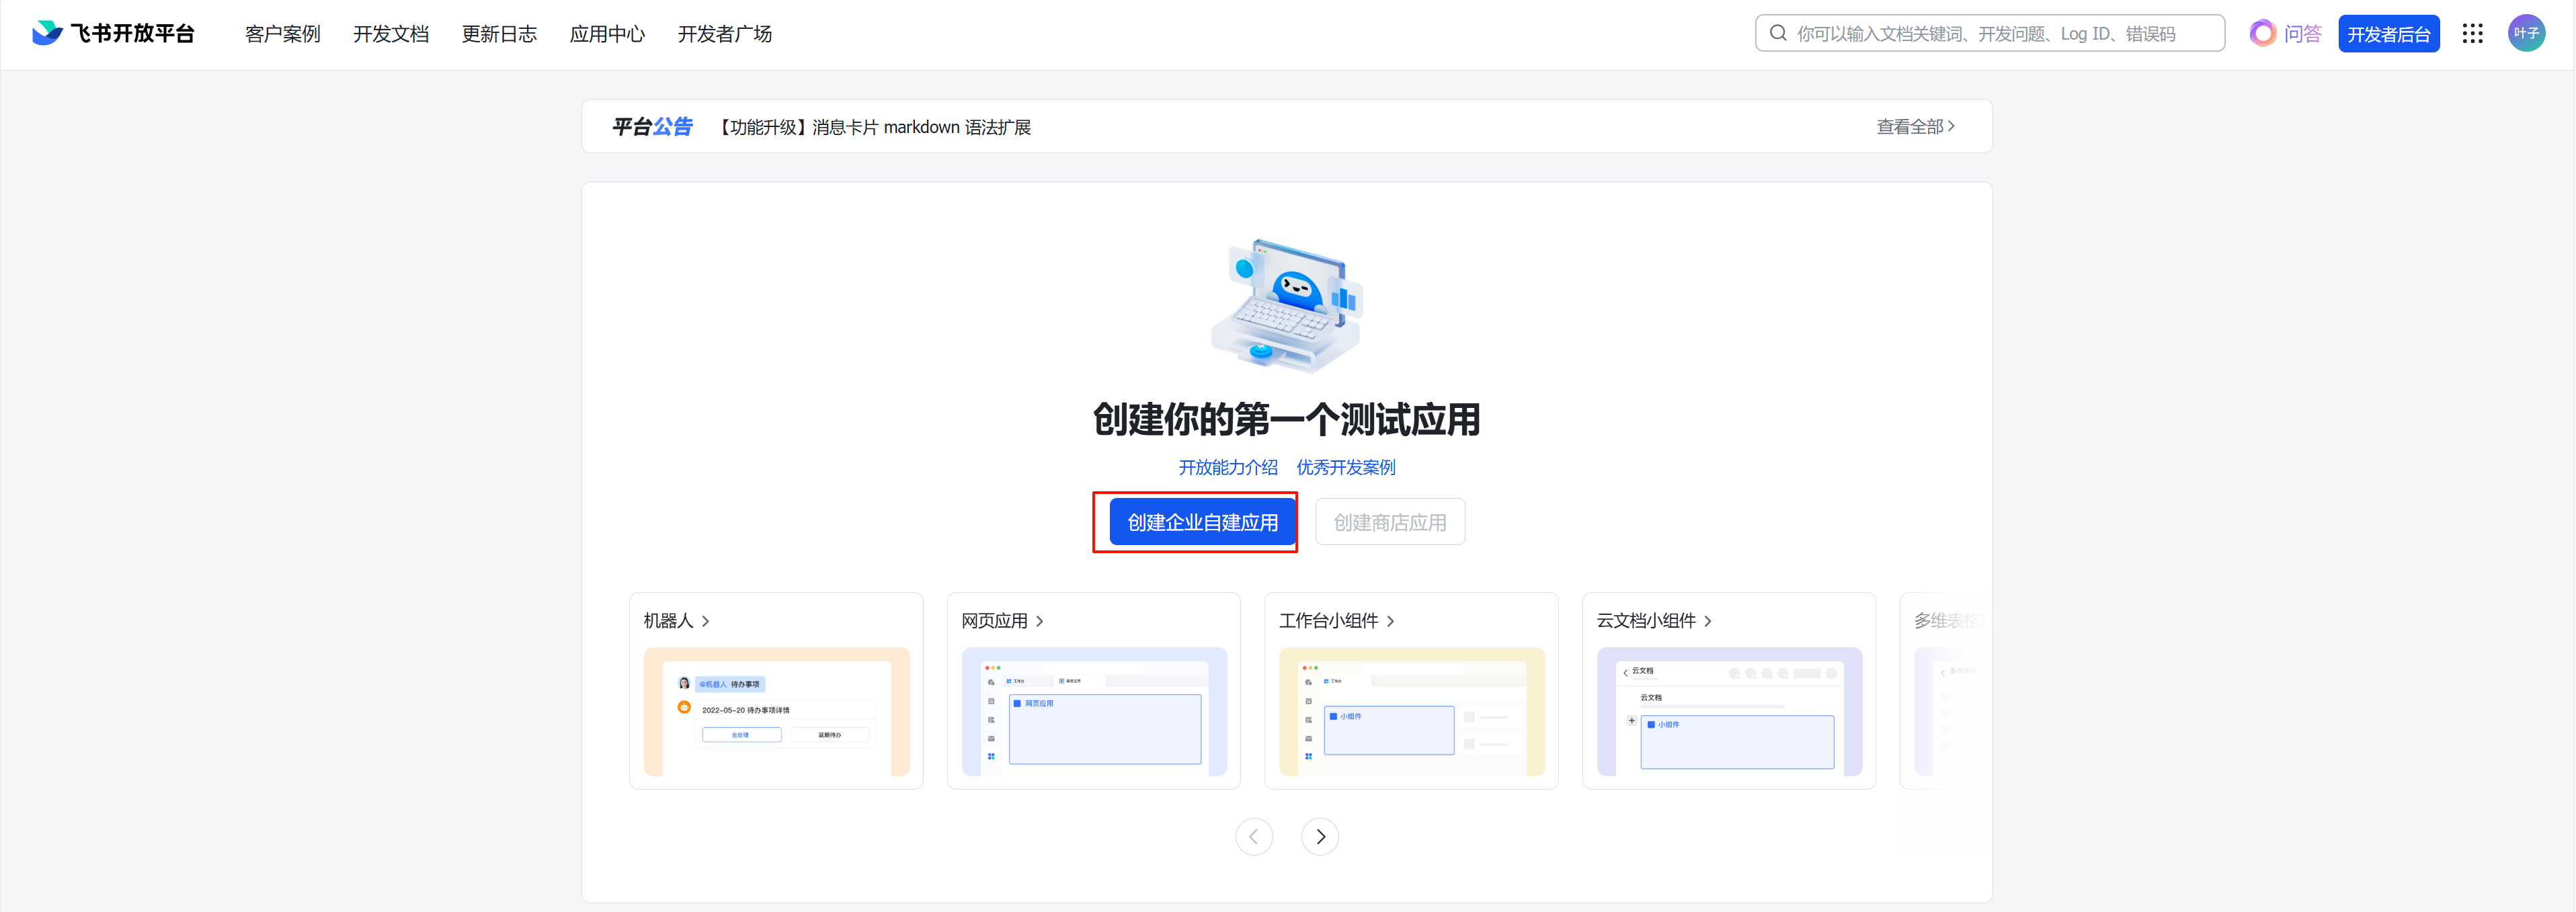Expand the 网页应用 card chevron
The width and height of the screenshot is (2576, 912).
[1039, 621]
